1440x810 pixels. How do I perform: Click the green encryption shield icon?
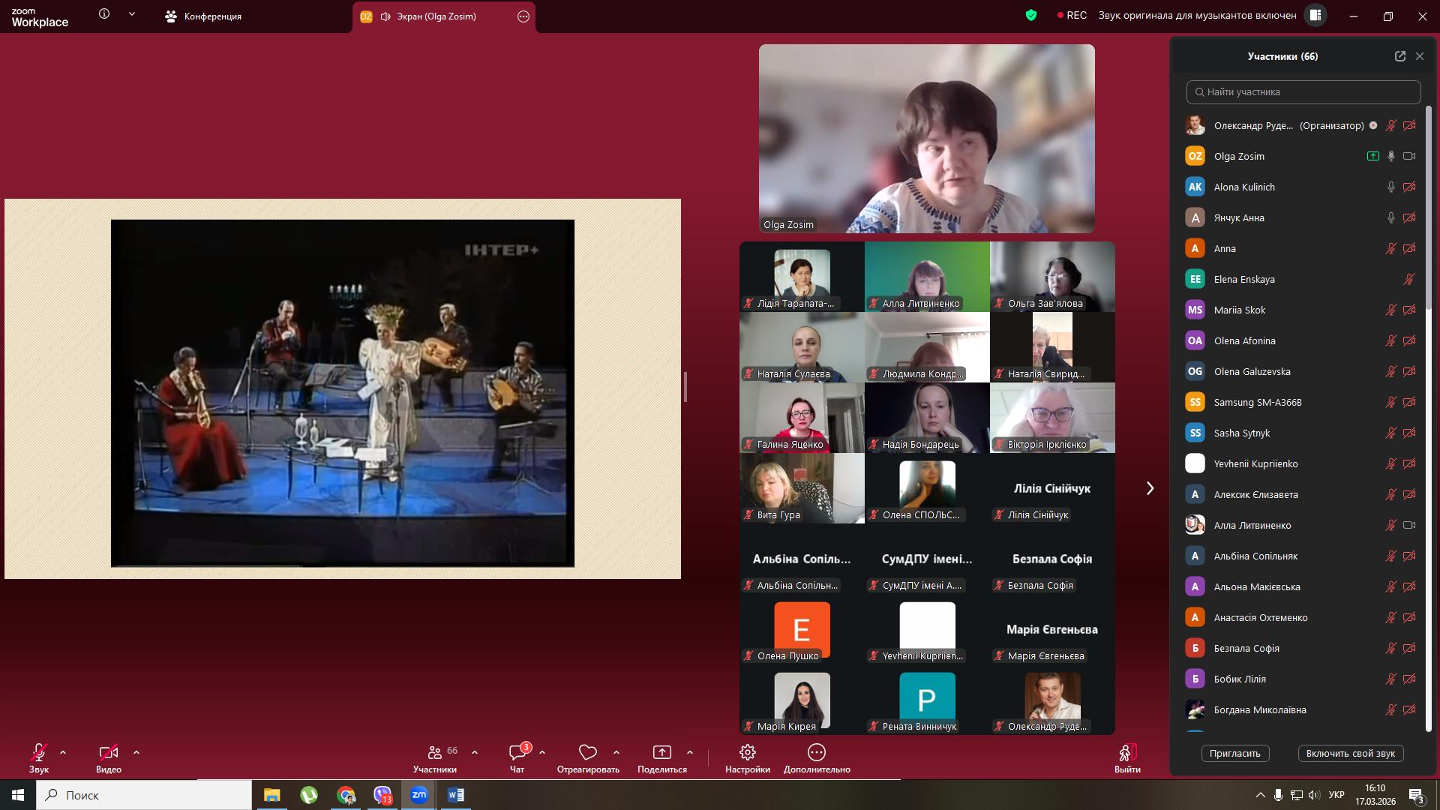click(x=1031, y=15)
